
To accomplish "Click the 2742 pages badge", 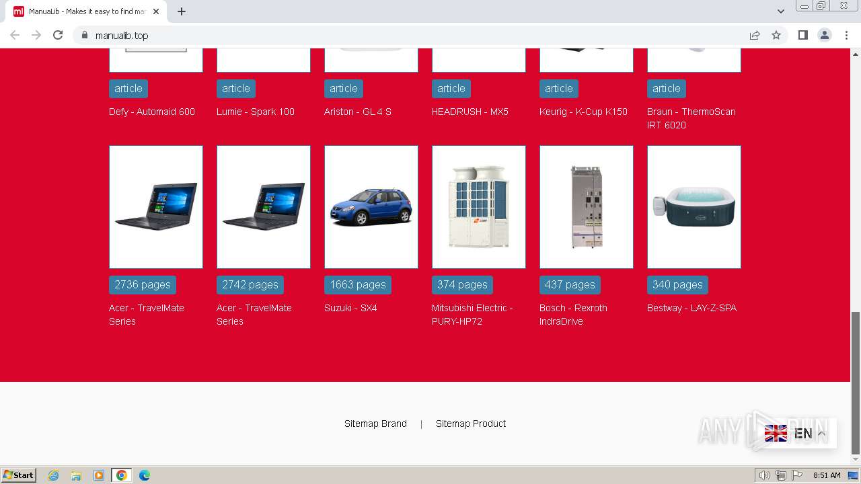I will (x=250, y=285).
